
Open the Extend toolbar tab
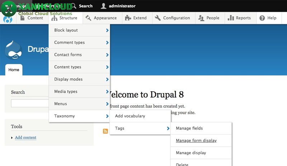point(137,18)
